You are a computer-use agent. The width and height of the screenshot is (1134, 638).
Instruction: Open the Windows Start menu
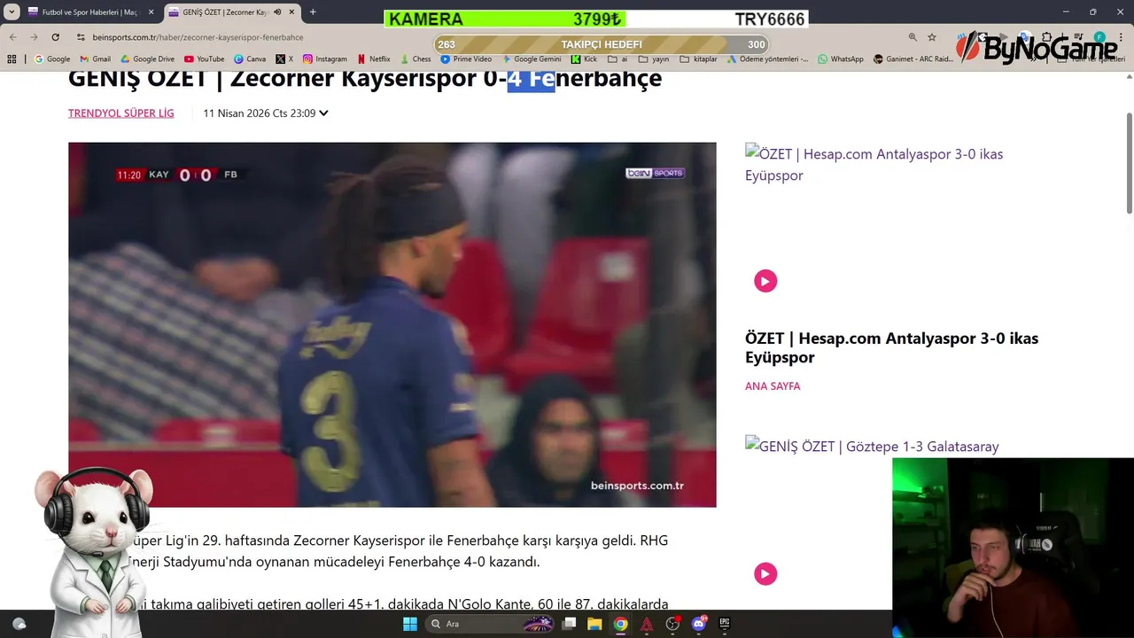pos(410,624)
